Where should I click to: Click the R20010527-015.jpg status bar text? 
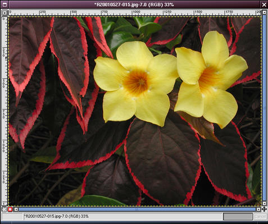point(57,217)
